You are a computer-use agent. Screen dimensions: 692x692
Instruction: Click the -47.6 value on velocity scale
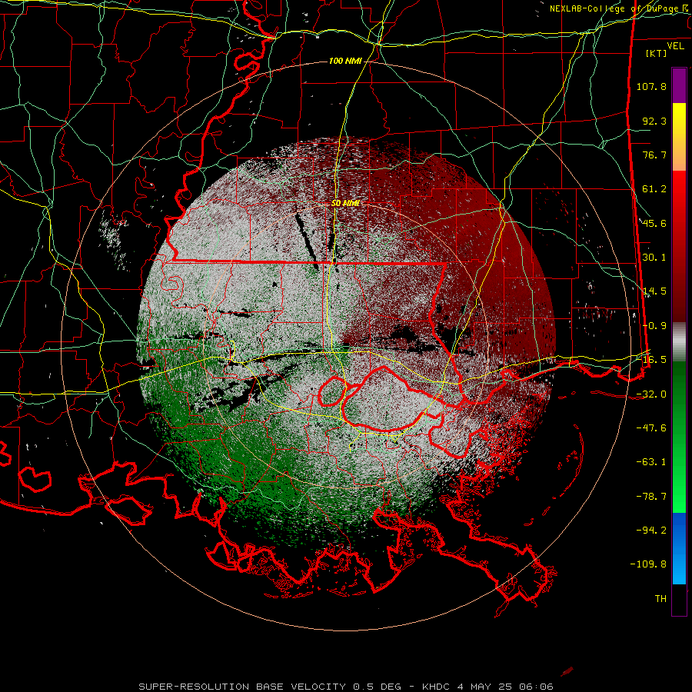[x=651, y=428]
